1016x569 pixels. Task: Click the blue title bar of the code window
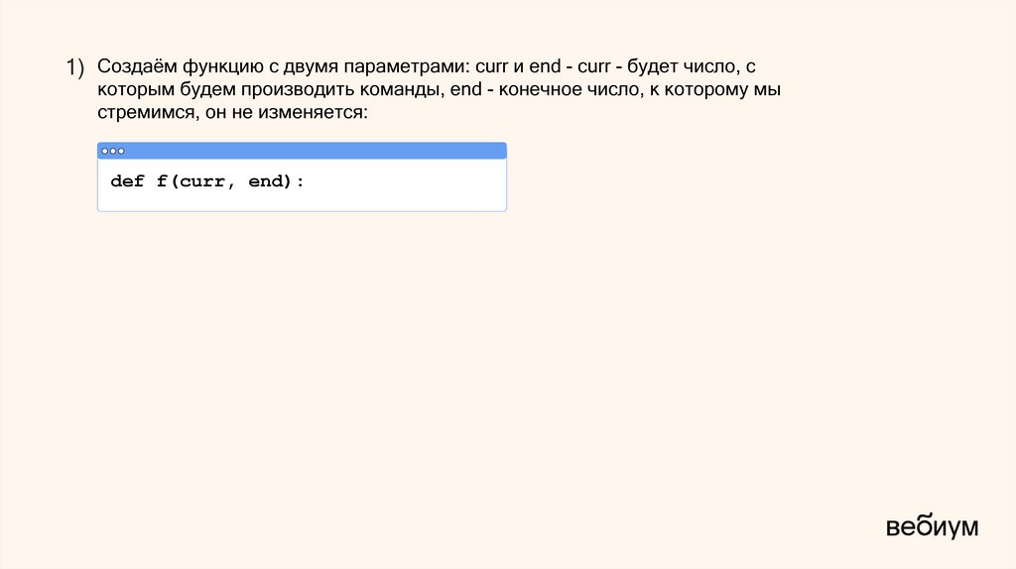[317, 151]
